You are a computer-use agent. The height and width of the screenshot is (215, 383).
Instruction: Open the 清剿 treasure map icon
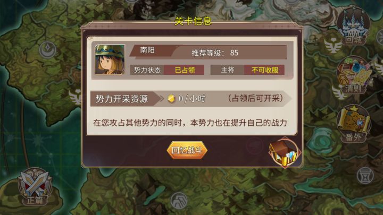[x=354, y=75]
